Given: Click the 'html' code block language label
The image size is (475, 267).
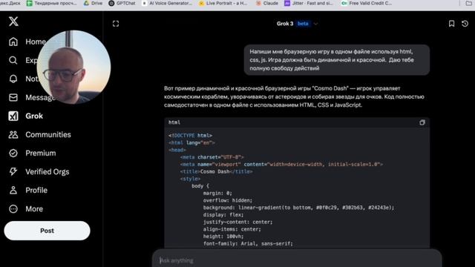Looking at the screenshot, I should point(174,122).
